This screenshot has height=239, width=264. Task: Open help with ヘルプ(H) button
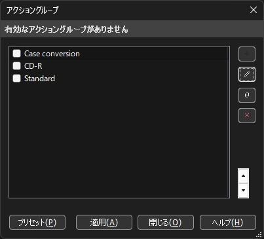(228, 223)
